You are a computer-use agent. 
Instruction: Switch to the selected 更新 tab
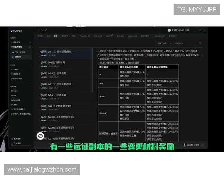click(56, 36)
